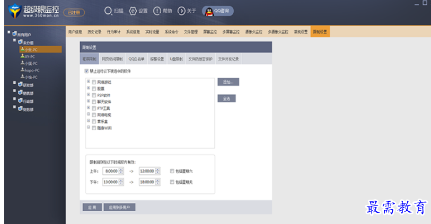Select the XY-PC user icon
This screenshot has height=224, width=431.
coord(23,56)
